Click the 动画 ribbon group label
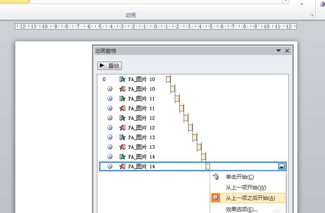325x213 pixels. point(131,15)
